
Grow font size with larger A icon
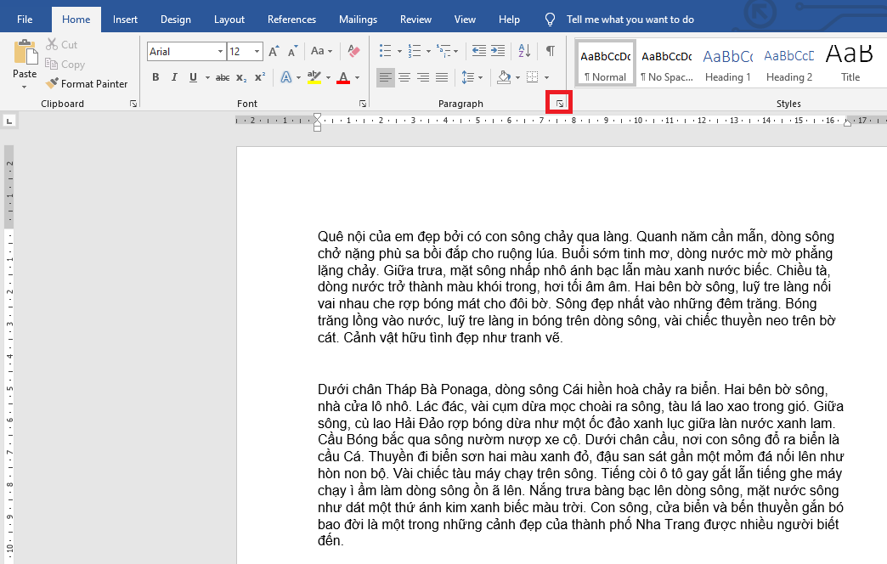click(x=274, y=52)
